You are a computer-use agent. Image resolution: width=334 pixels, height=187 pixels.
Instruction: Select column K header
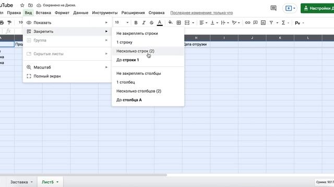tap(280, 38)
